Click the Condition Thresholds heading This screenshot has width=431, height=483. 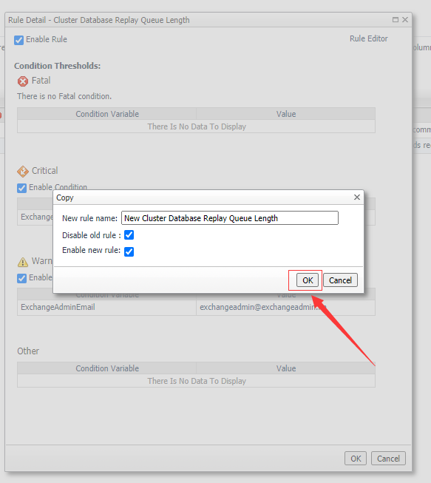(57, 66)
